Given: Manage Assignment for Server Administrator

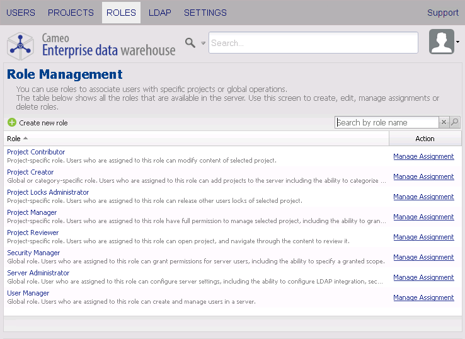Looking at the screenshot, I should point(423,277).
